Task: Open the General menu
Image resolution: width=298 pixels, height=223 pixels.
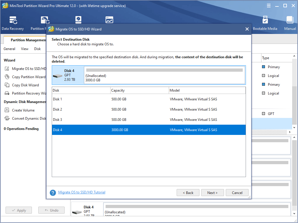Action: (9, 49)
